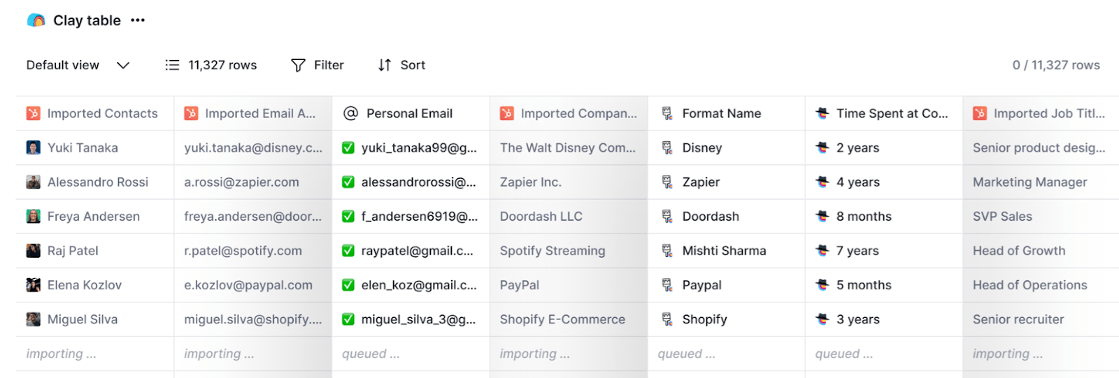Click the rows list icon next to 11,327 rows
Image resolution: width=1119 pixels, height=378 pixels.
[x=172, y=65]
